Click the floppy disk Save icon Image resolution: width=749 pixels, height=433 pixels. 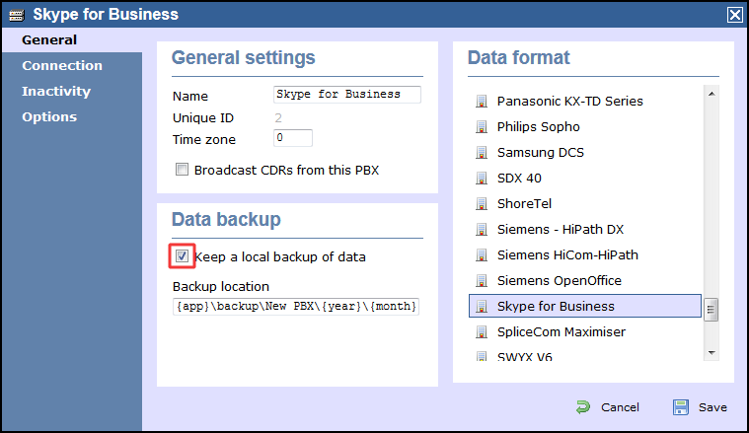[681, 407]
